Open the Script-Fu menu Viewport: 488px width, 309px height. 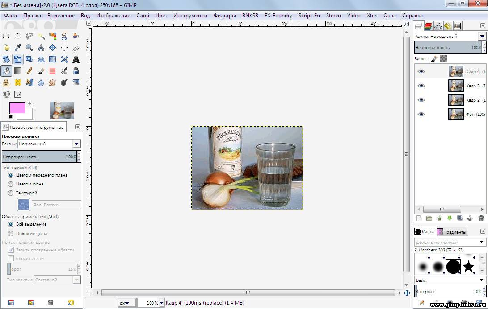[309, 16]
